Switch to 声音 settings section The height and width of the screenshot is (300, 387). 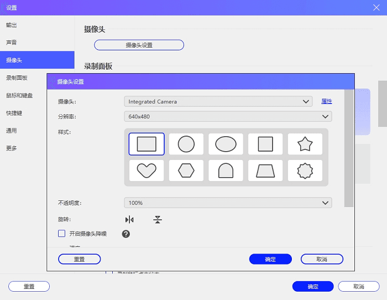37,43
